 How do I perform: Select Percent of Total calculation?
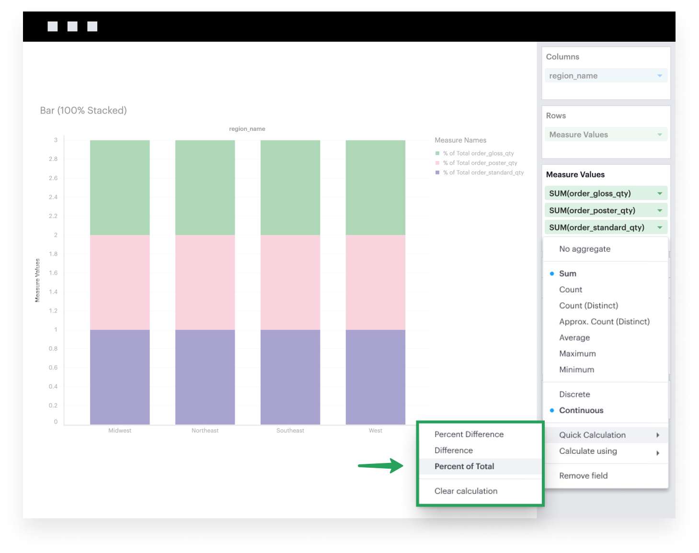coord(464,466)
